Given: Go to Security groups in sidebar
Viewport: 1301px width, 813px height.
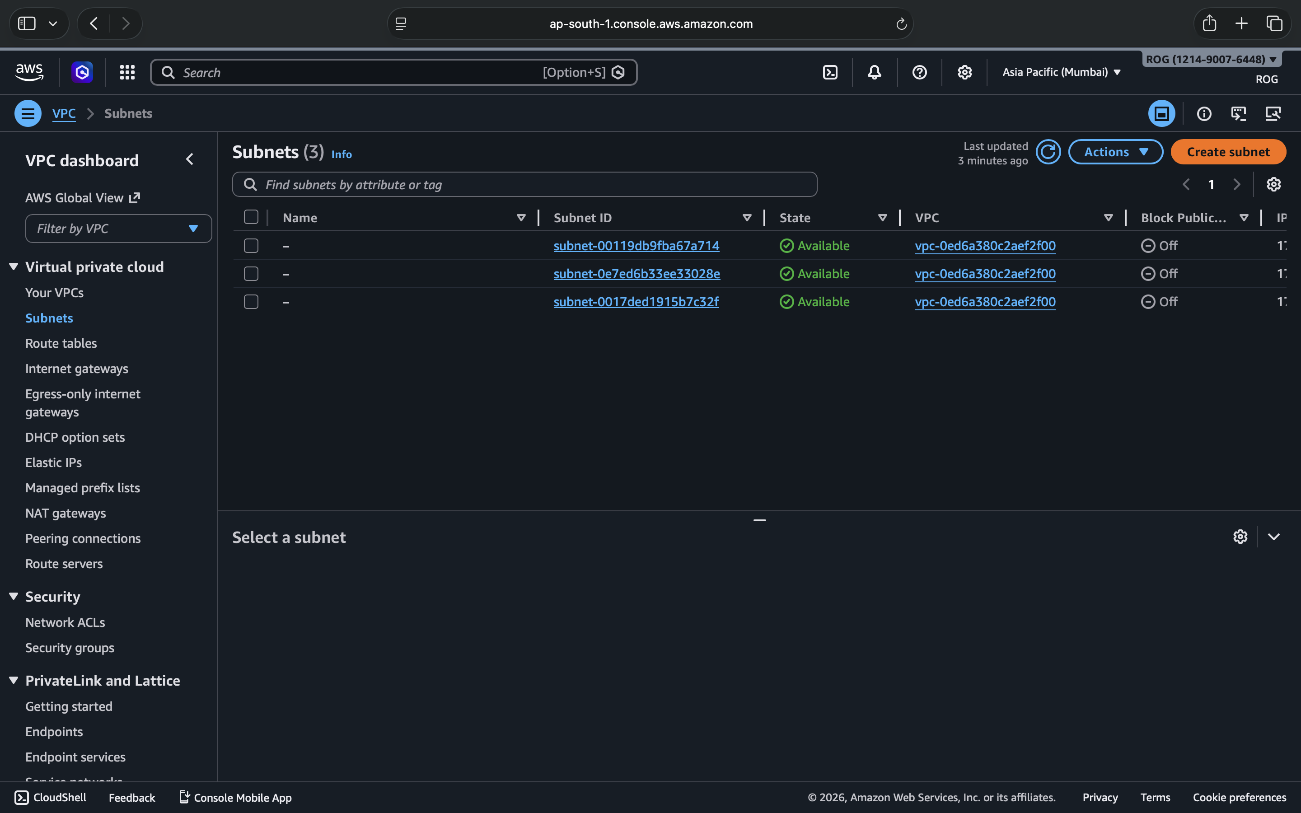Looking at the screenshot, I should click(70, 647).
